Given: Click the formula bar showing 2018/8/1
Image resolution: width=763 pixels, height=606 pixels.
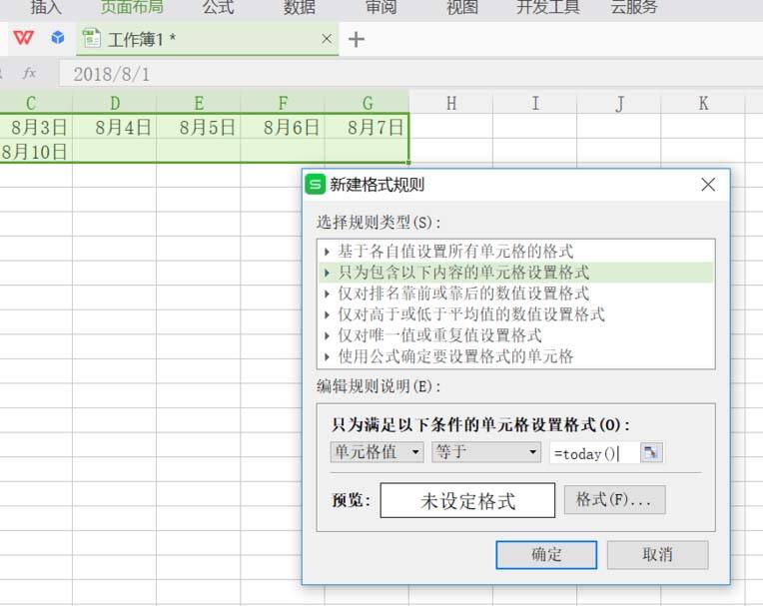Looking at the screenshot, I should [x=411, y=74].
